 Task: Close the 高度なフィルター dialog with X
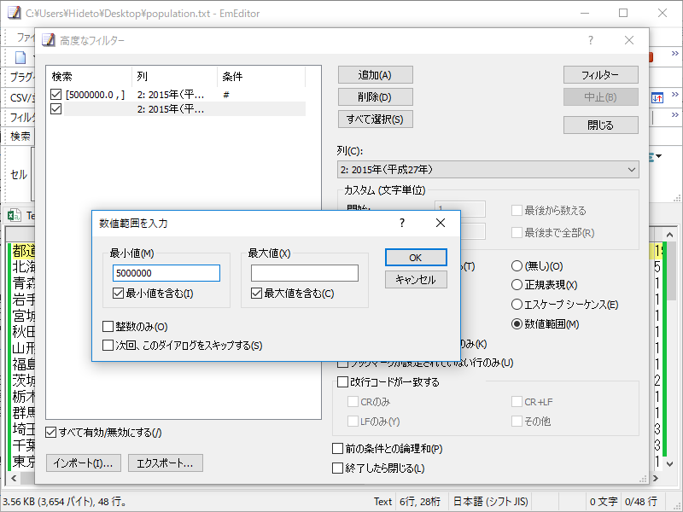629,40
